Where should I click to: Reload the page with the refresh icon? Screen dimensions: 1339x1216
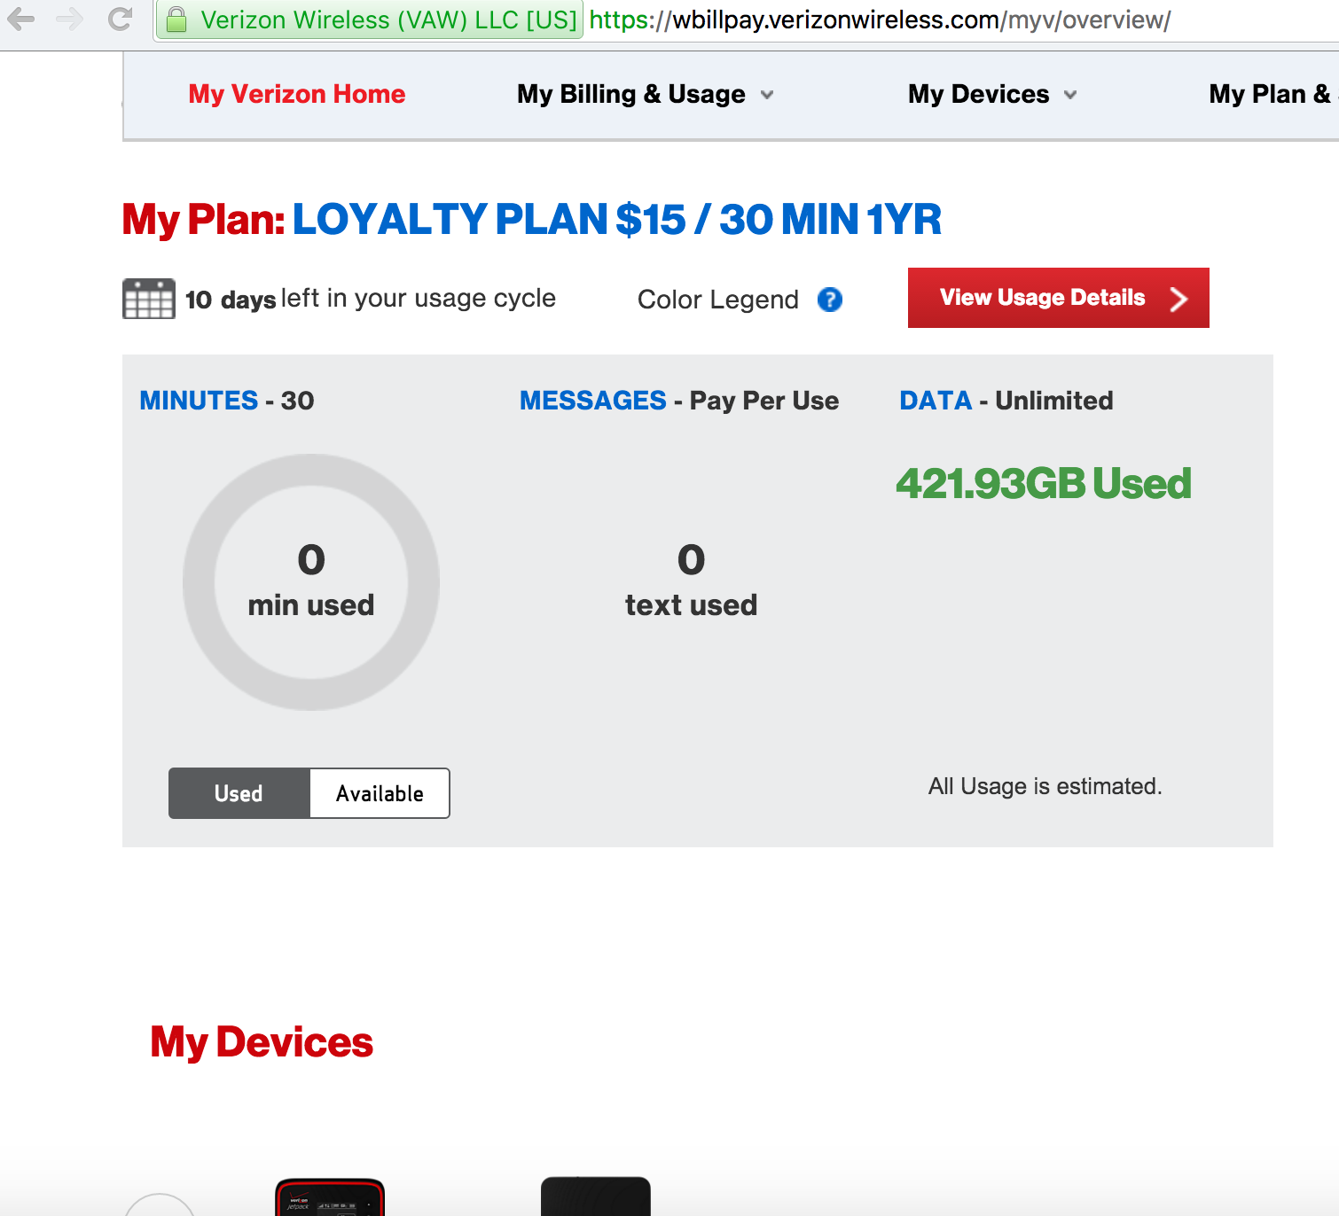point(120,19)
